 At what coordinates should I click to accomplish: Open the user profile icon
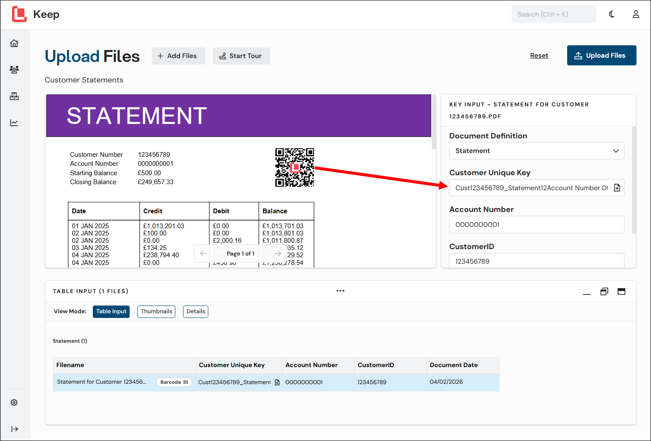tap(636, 14)
